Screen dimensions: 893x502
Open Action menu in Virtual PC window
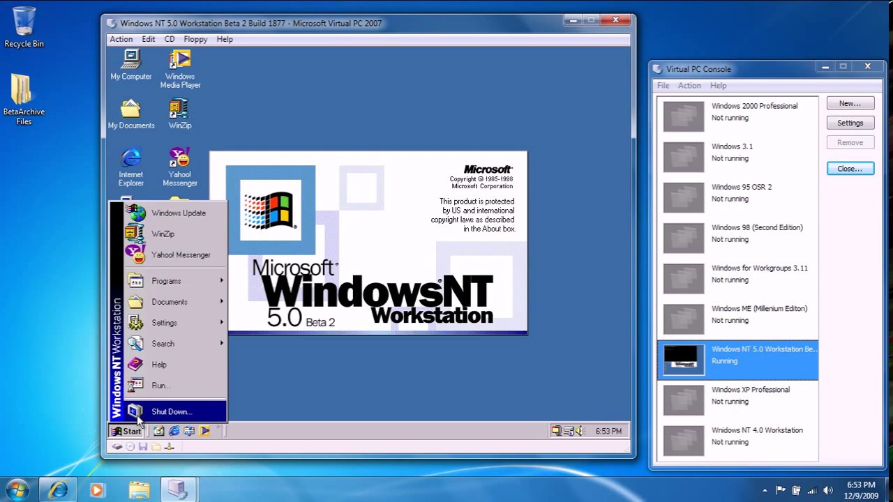(x=121, y=39)
